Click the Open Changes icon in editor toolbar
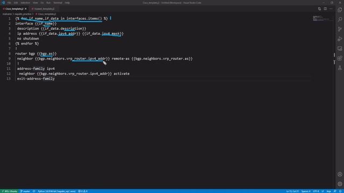The width and height of the screenshot is (344, 193). (x=319, y=9)
